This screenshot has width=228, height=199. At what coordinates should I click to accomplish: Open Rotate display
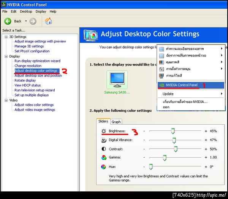[25, 80]
